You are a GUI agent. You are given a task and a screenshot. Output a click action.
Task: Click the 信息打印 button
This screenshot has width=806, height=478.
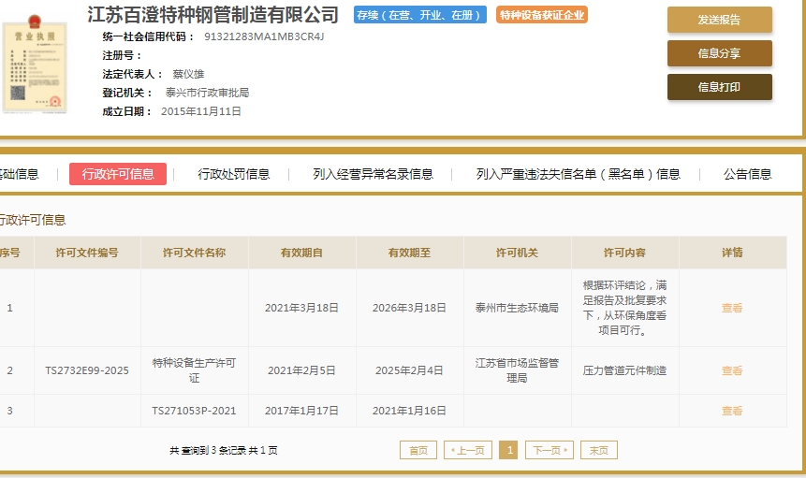click(720, 87)
